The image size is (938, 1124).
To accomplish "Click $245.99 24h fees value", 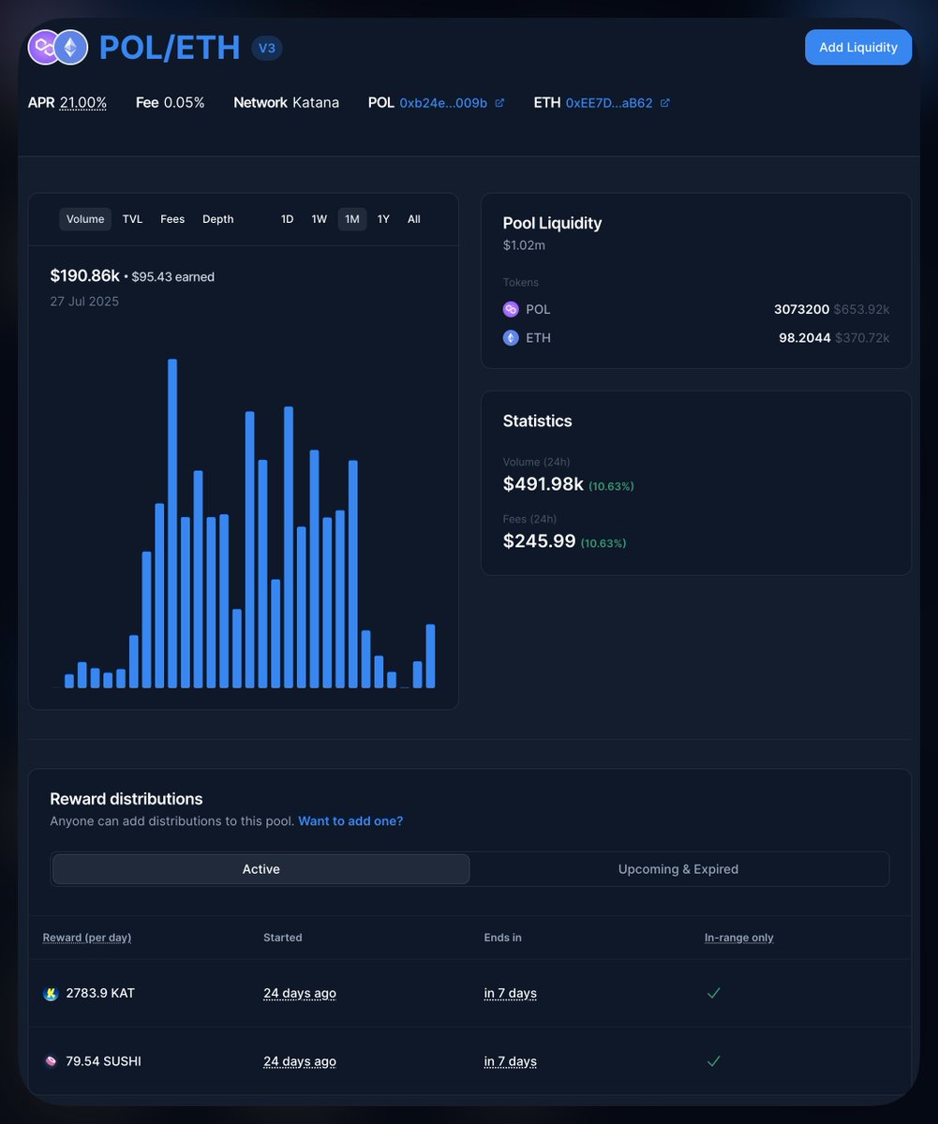I will coord(540,541).
